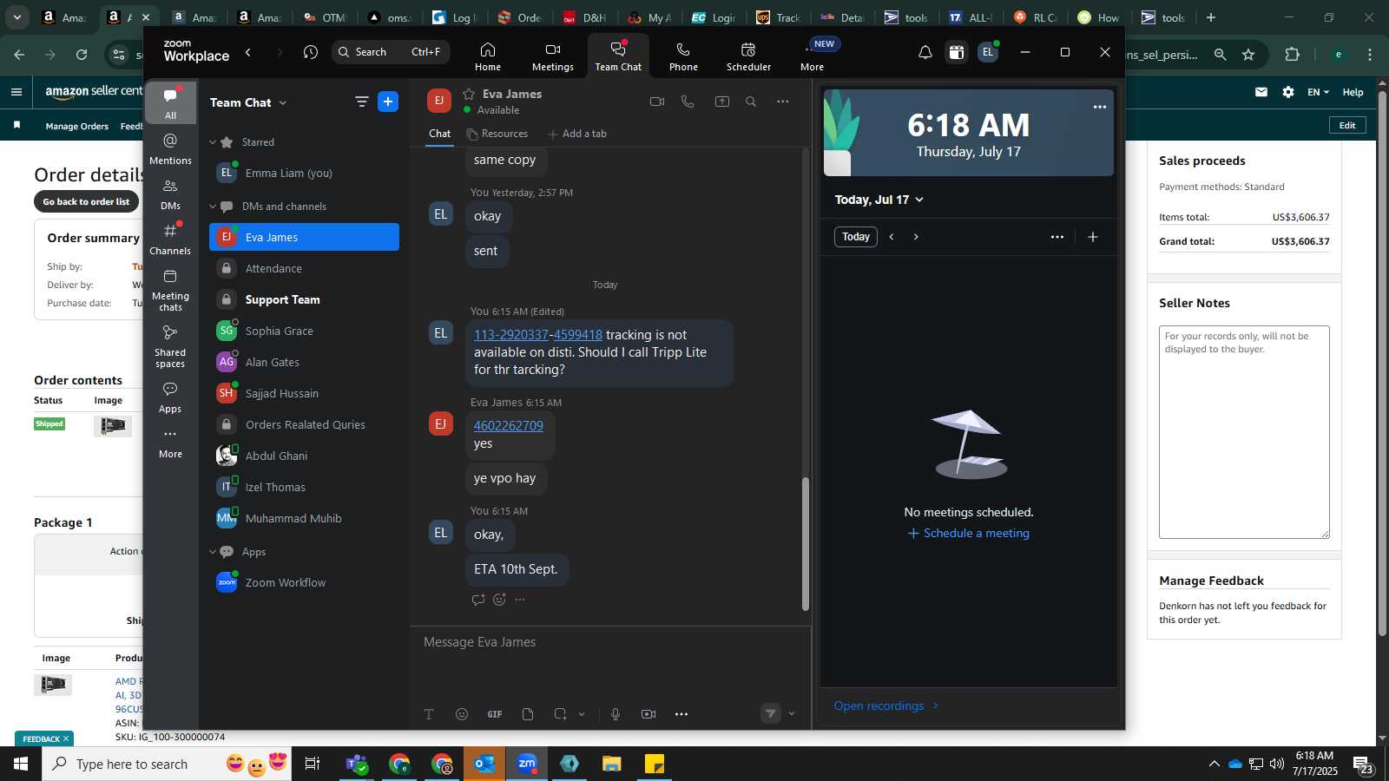Open the send options dropdown arrow

coord(792,714)
